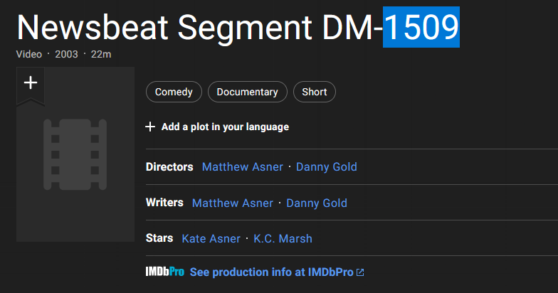Click the 2003 release year
558x293 pixels.
(x=66, y=54)
